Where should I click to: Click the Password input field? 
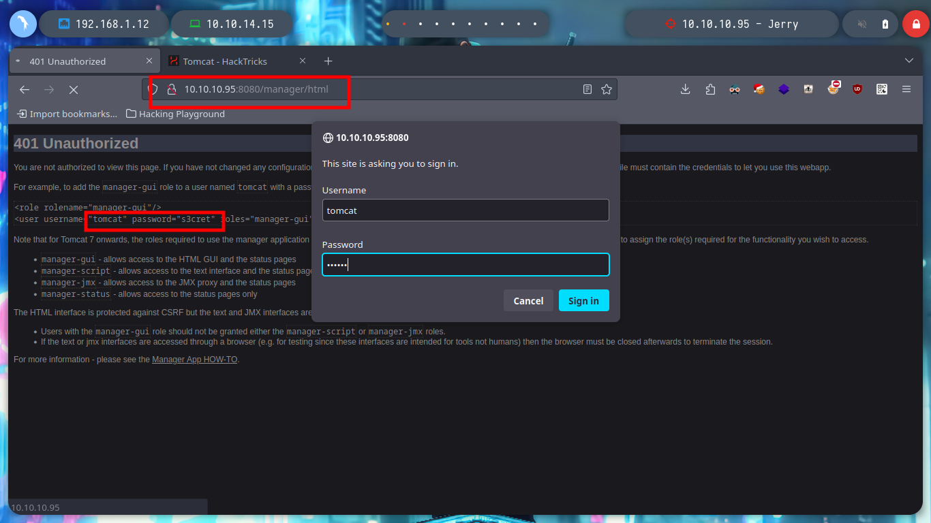tap(465, 265)
